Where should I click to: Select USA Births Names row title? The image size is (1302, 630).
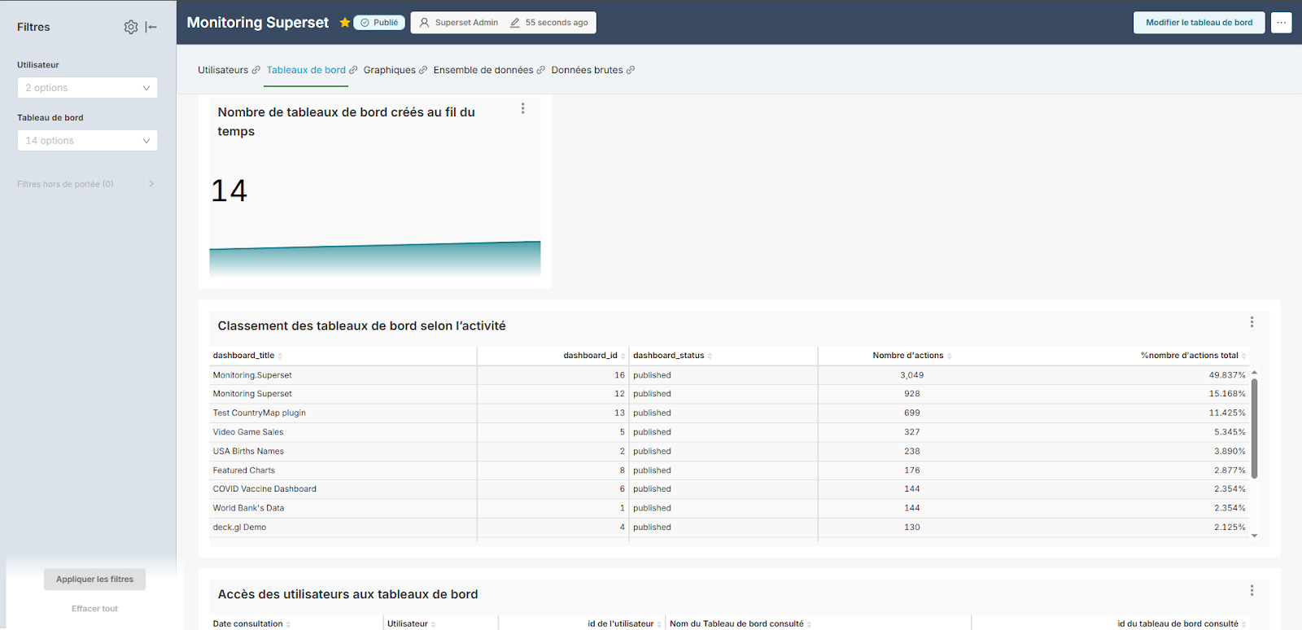(248, 451)
